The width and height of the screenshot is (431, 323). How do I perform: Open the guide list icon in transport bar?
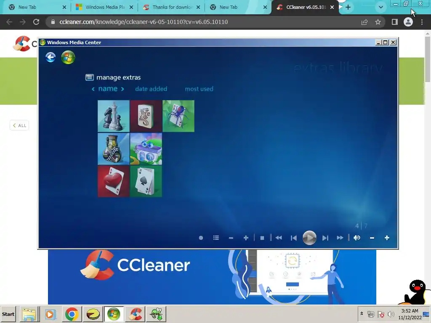pos(216,238)
